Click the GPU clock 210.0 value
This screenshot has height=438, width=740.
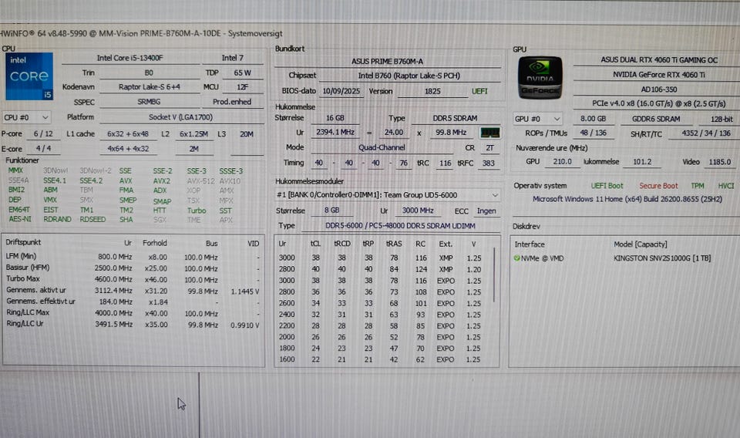pyautogui.click(x=562, y=161)
